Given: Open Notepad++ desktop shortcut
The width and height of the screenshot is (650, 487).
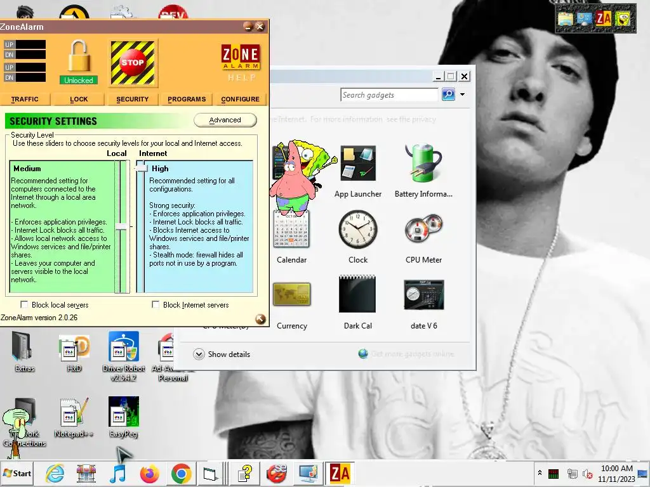Looking at the screenshot, I should [x=74, y=417].
